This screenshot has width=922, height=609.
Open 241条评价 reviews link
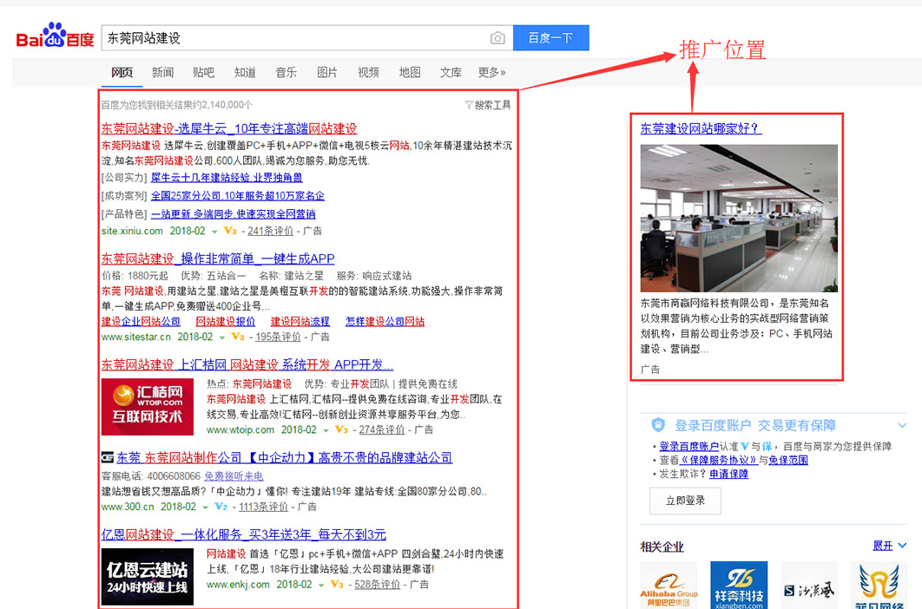point(271,231)
